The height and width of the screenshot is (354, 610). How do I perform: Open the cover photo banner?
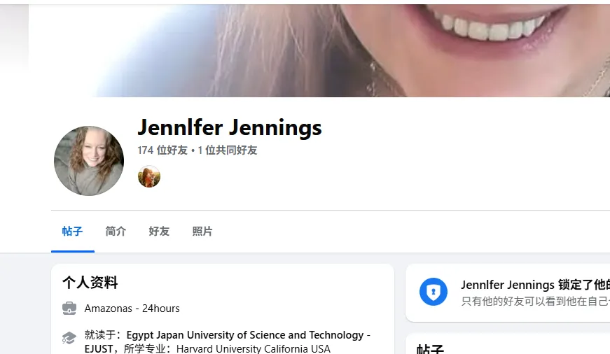(x=319, y=50)
